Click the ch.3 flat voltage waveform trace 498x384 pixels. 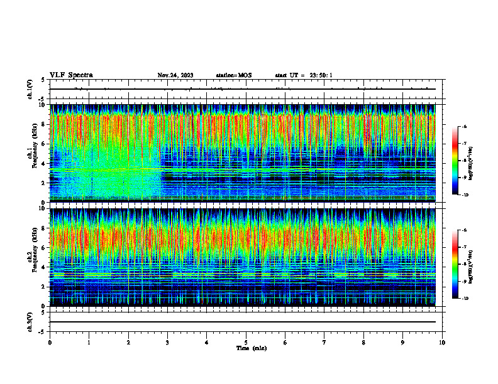coord(243,322)
